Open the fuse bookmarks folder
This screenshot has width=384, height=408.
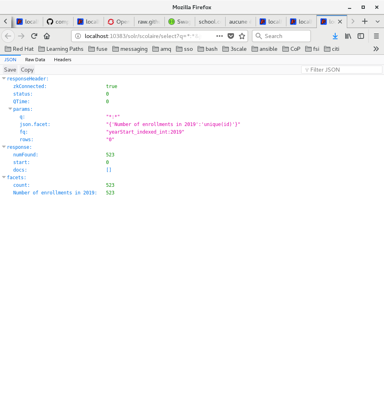point(98,49)
